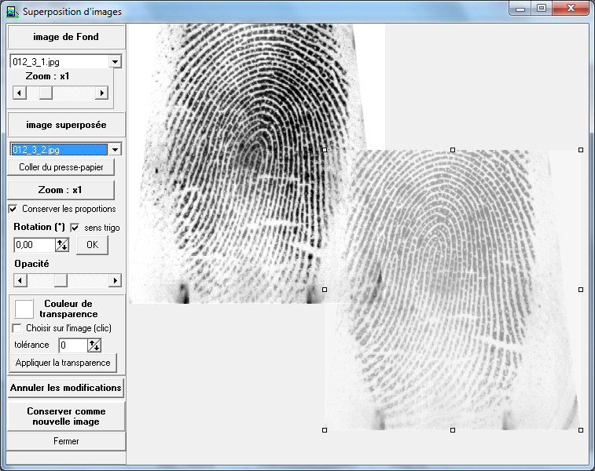This screenshot has width=595, height=471.
Task: Click the tolérance stepper arrows
Action: (x=94, y=345)
